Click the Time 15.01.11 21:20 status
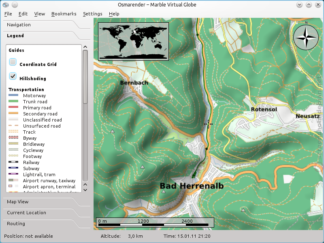The width and height of the screenshot is (324, 243). (x=187, y=236)
